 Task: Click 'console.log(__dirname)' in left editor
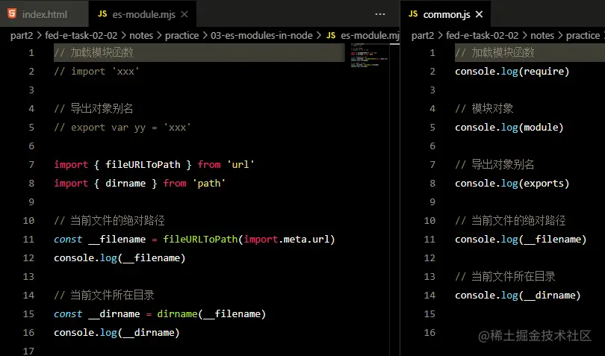coord(117,332)
